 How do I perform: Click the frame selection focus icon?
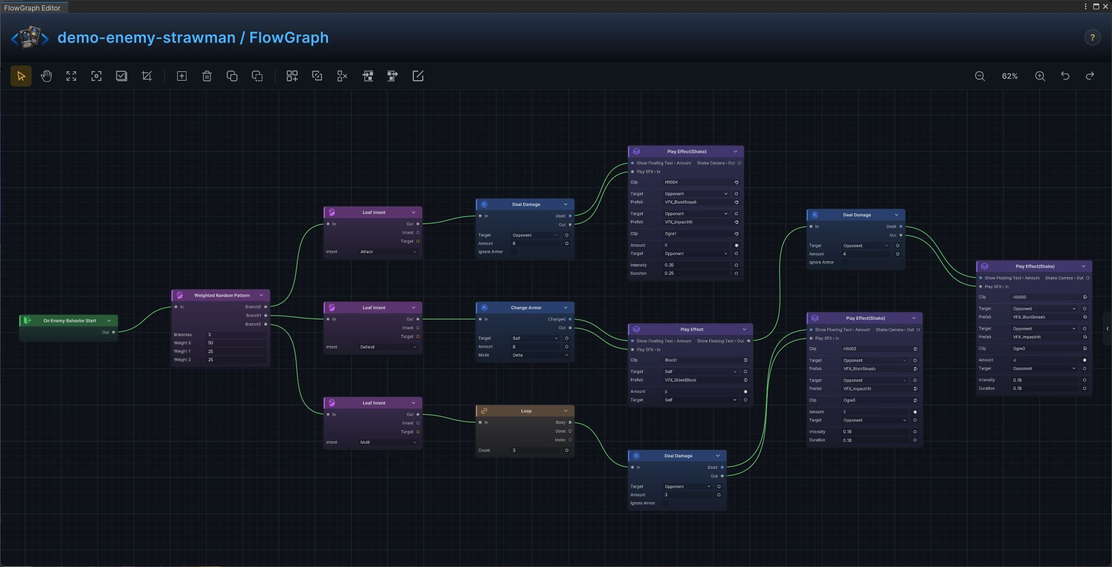[x=96, y=76]
